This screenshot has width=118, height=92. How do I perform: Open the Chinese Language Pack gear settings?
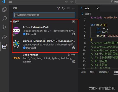click(73, 48)
